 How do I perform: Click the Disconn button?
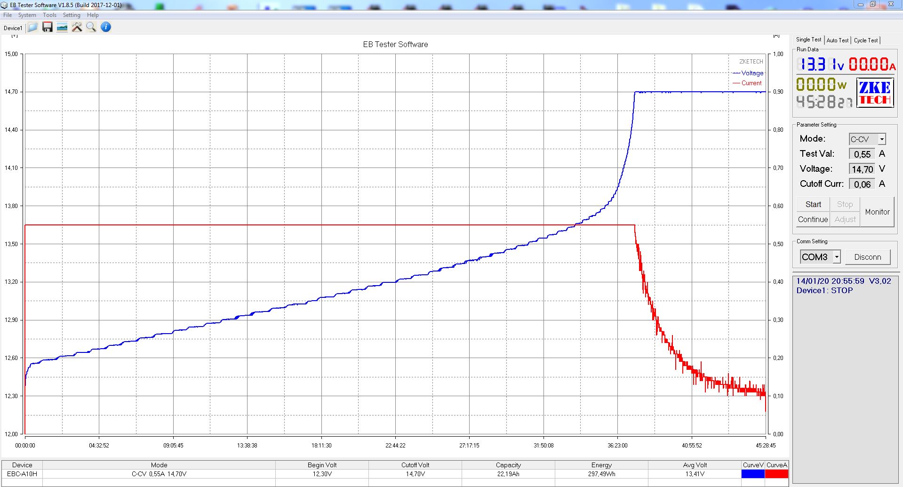867,257
